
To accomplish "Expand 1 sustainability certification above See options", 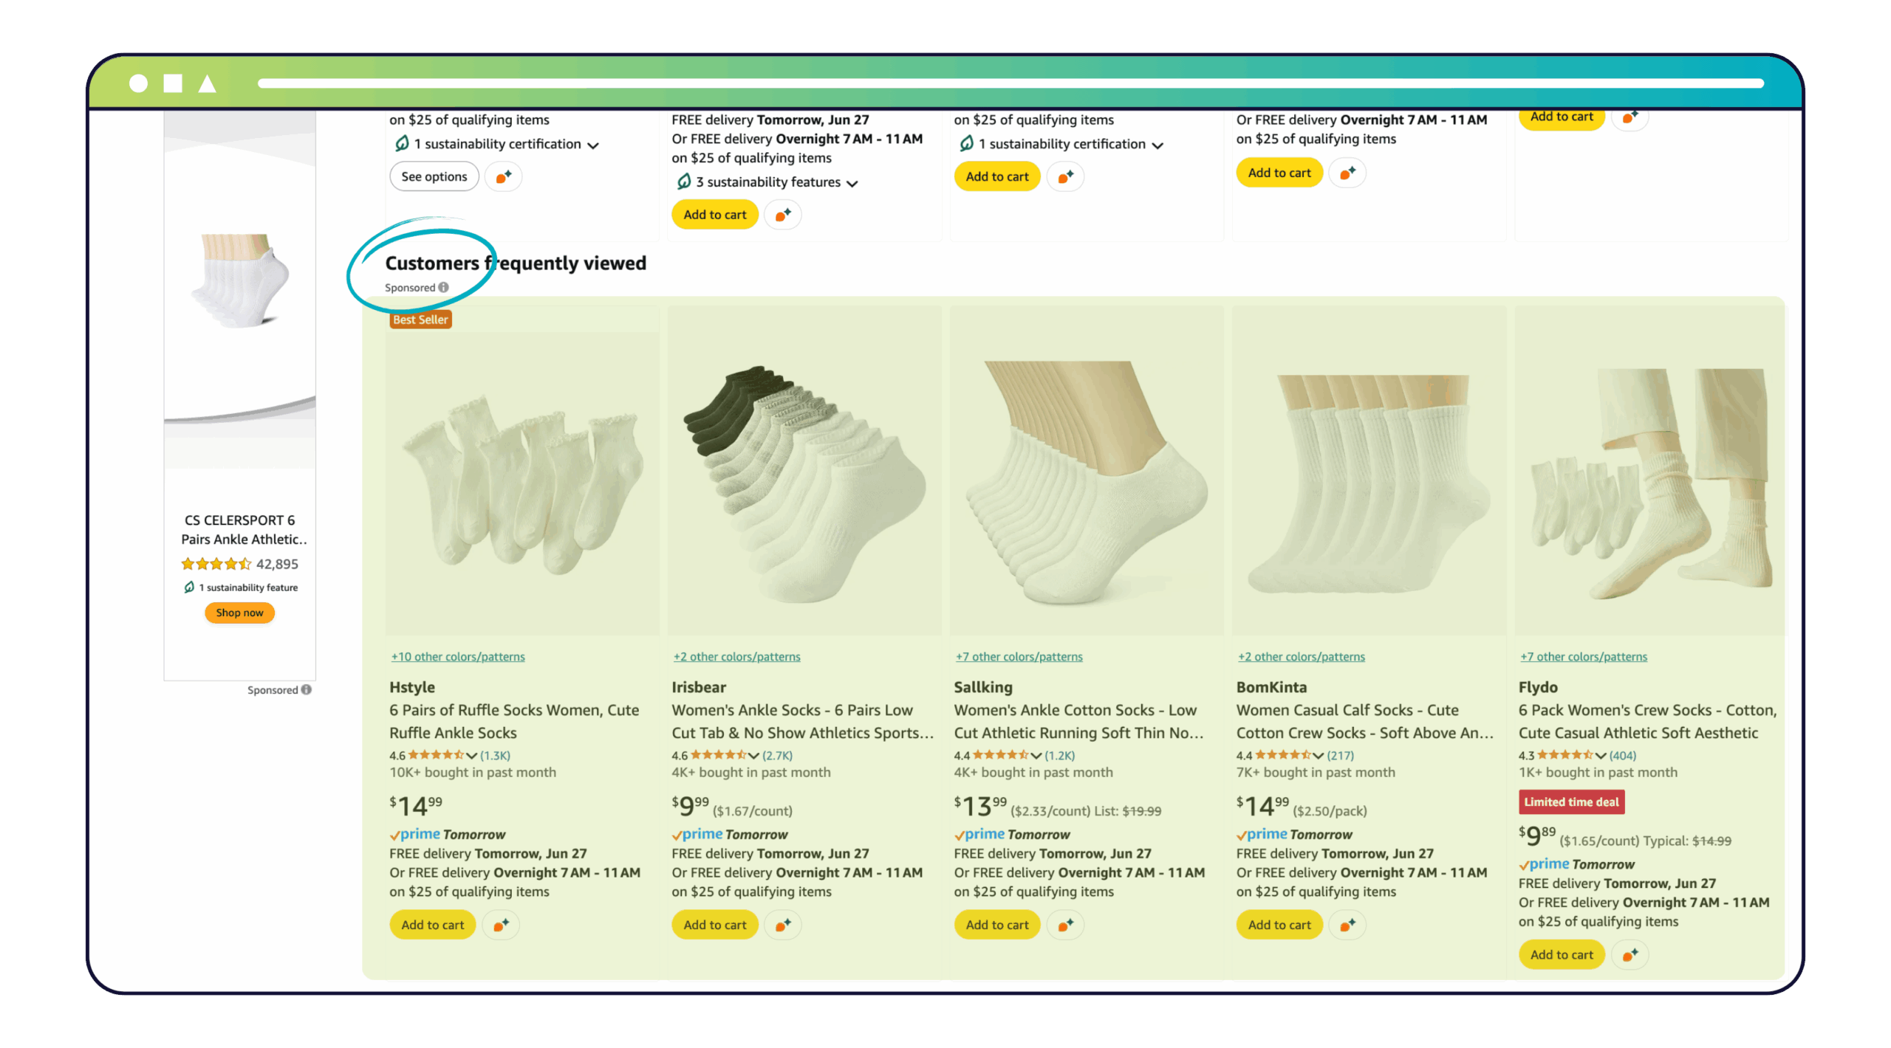I will [x=592, y=145].
